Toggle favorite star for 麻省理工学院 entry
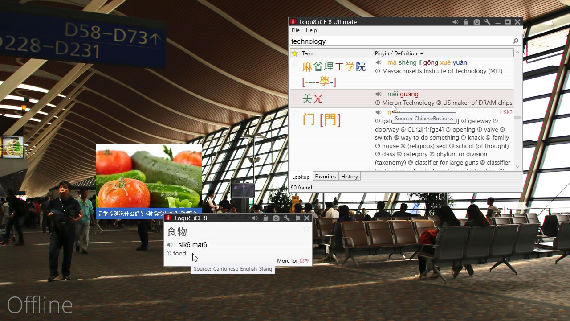Image resolution: width=570 pixels, height=321 pixels. [x=295, y=63]
